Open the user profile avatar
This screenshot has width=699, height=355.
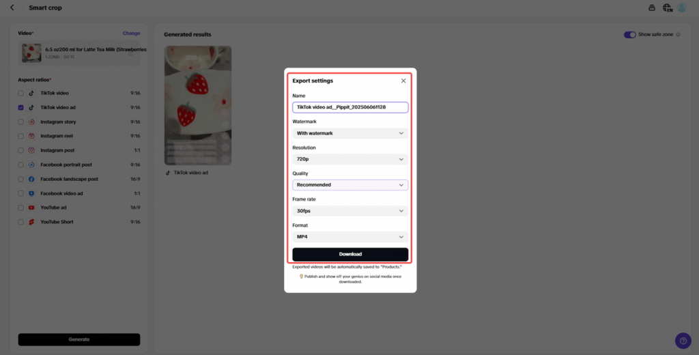pos(681,8)
